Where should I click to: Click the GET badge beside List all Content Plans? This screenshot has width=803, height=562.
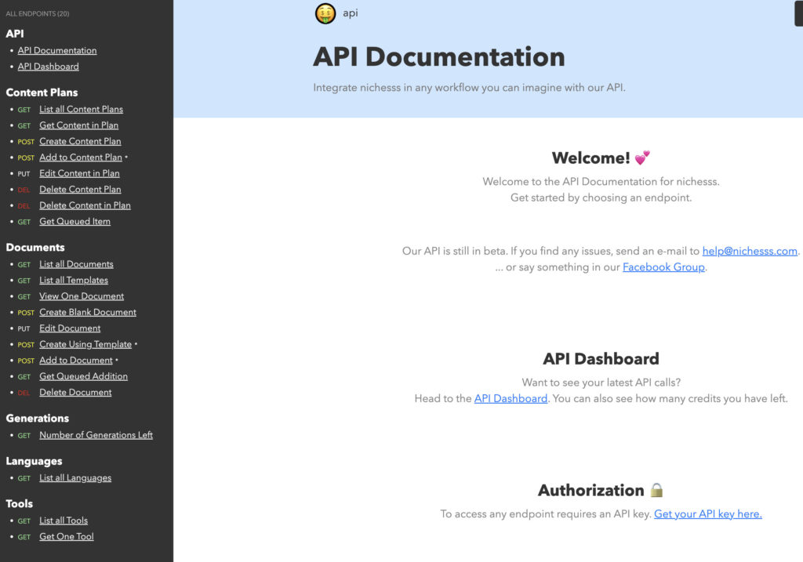pyautogui.click(x=25, y=109)
